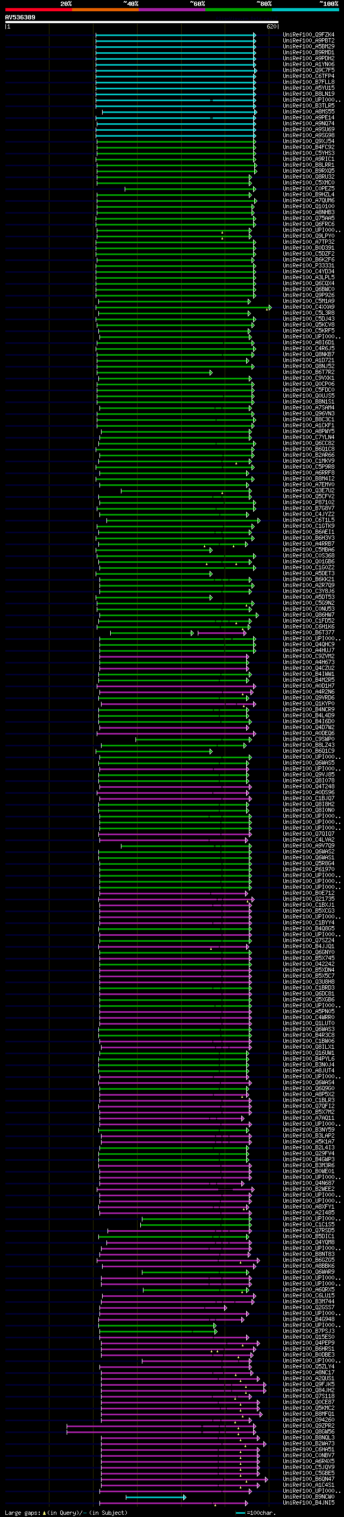Image resolution: width=344 pixels, height=1517 pixels.
Task: Click label UniRef100_A8MS55
Action: (x=309, y=111)
